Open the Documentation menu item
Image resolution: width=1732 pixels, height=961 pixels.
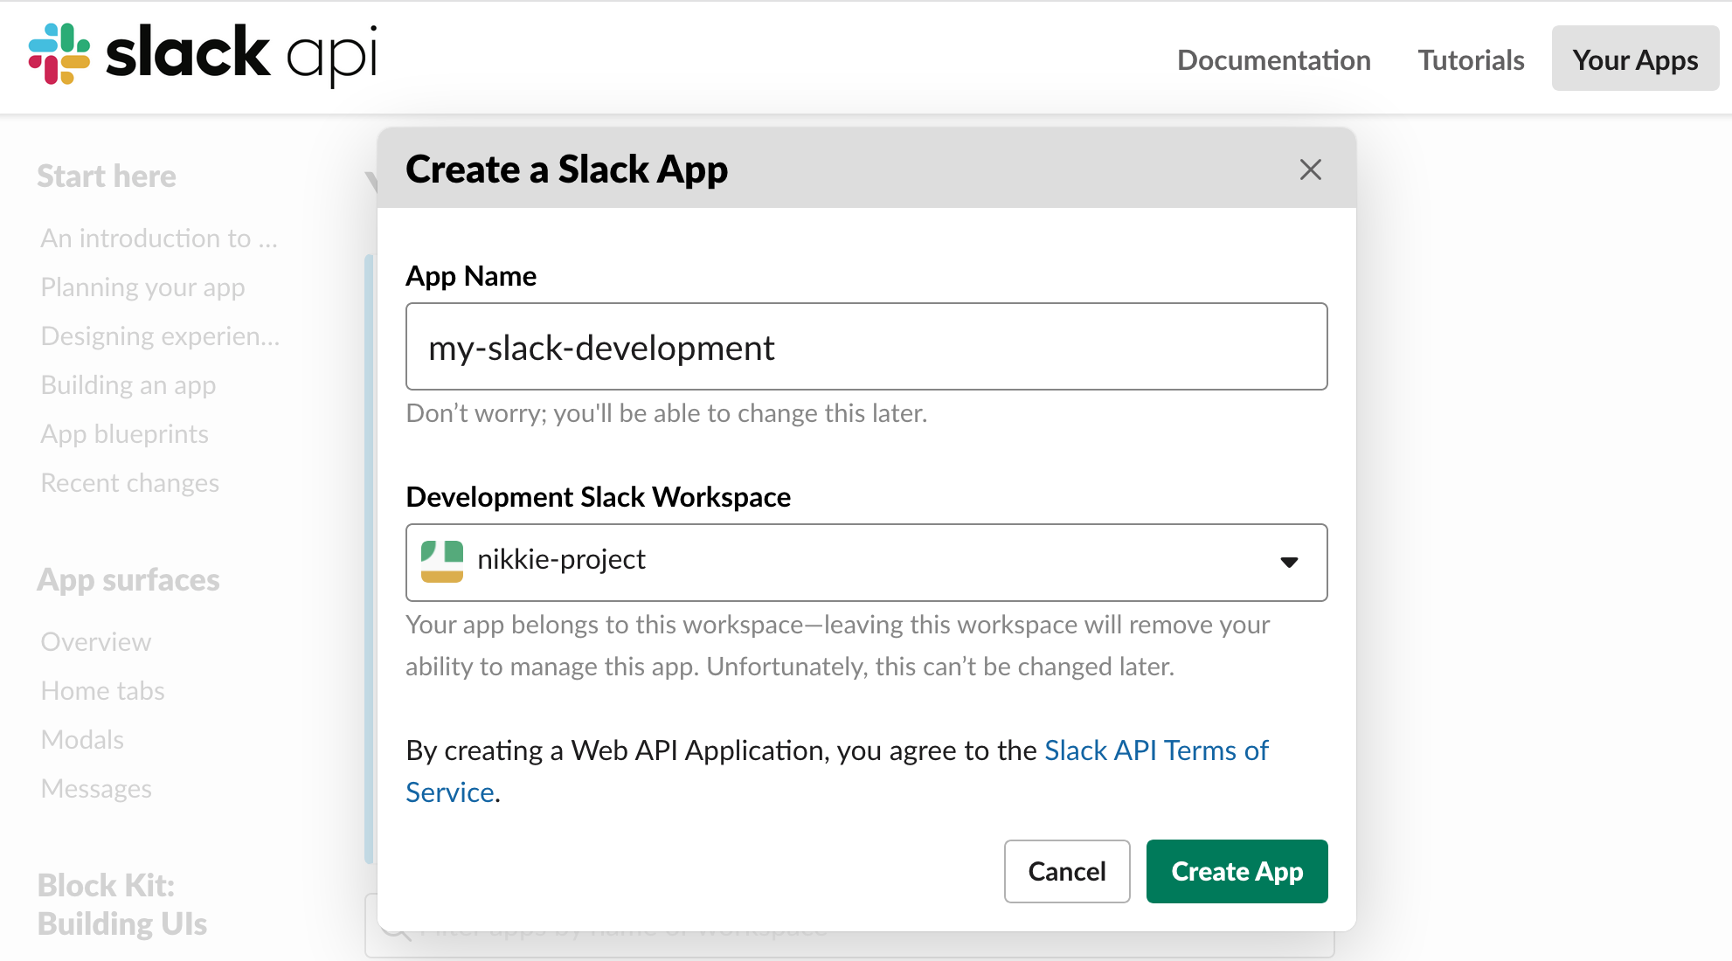tap(1273, 59)
